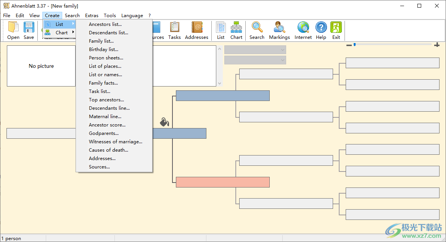
Task: Select Task list... entry
Action: point(100,91)
